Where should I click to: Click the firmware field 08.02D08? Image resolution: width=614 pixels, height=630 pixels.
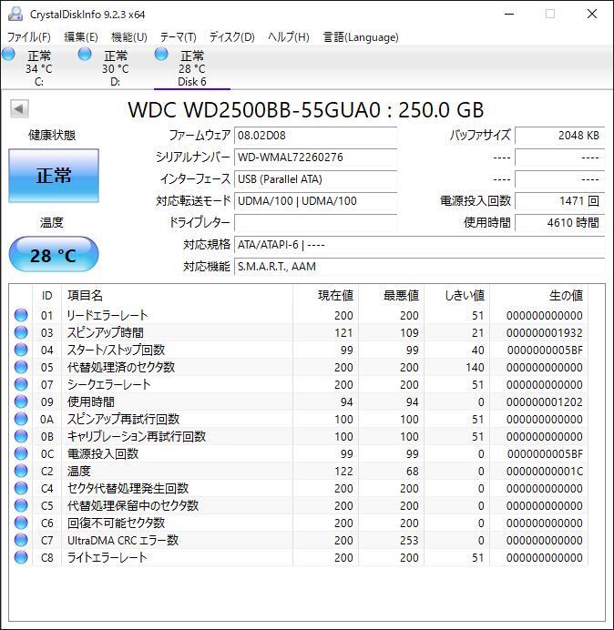pos(315,136)
